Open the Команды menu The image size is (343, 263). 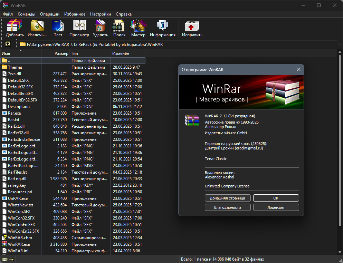[26, 14]
